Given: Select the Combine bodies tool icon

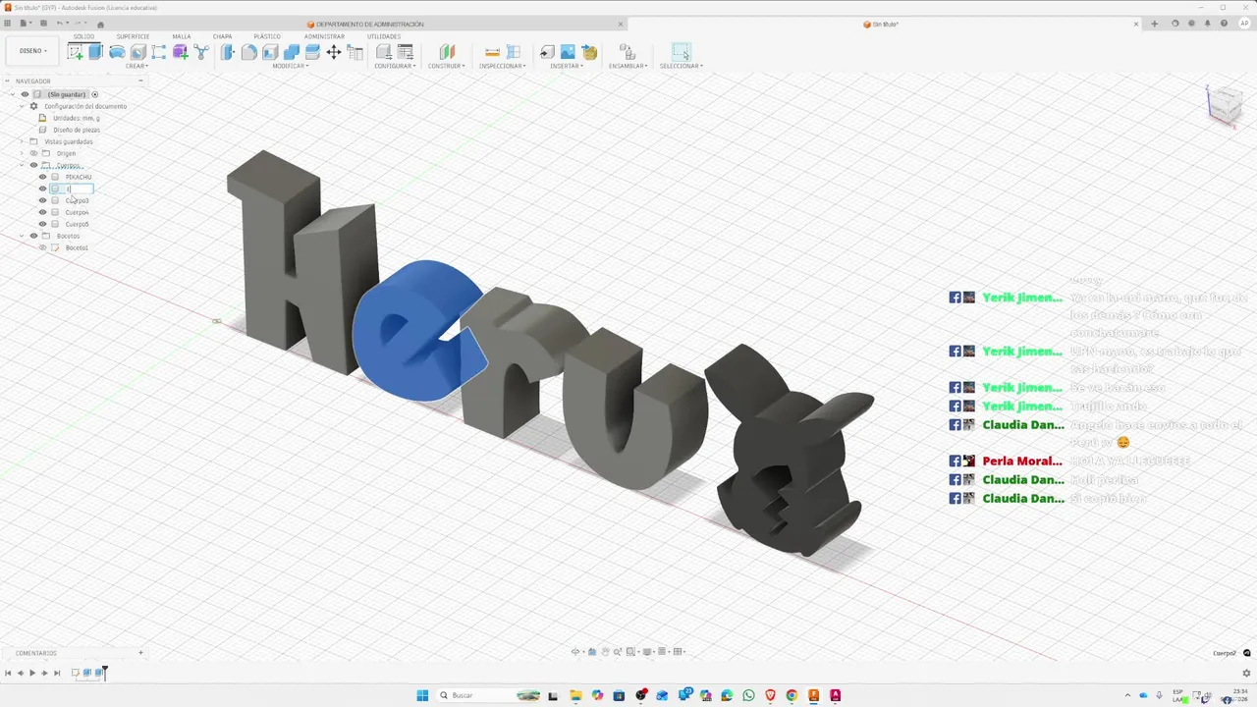Looking at the screenshot, I should click(x=292, y=52).
